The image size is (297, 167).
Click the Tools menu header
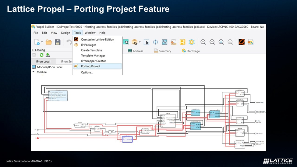click(x=77, y=33)
